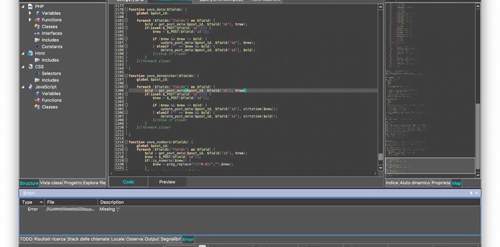Sort errors by File column header
Viewport: 500px width, 247px height.
tap(71, 202)
